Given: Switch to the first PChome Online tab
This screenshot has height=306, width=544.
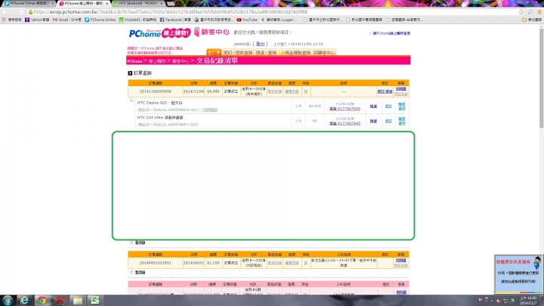Looking at the screenshot, I should (x=29, y=4).
